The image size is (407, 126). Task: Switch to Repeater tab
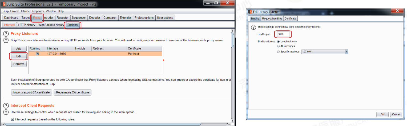tap(63, 18)
